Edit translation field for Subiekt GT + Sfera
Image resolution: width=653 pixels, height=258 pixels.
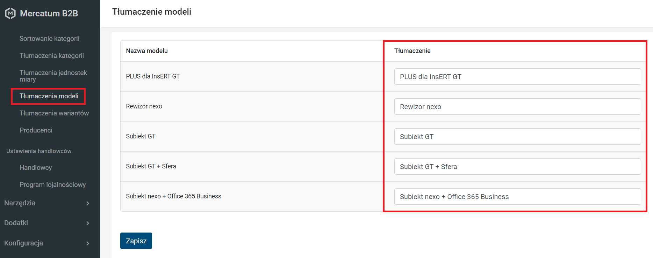pyautogui.click(x=517, y=166)
